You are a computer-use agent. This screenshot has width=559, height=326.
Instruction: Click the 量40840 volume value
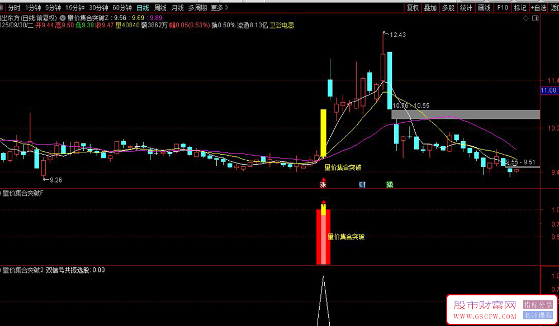click(127, 25)
